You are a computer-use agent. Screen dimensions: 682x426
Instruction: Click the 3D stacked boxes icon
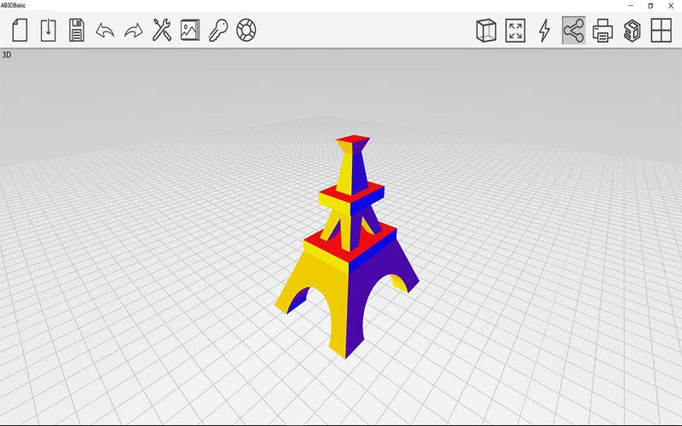[x=632, y=31]
